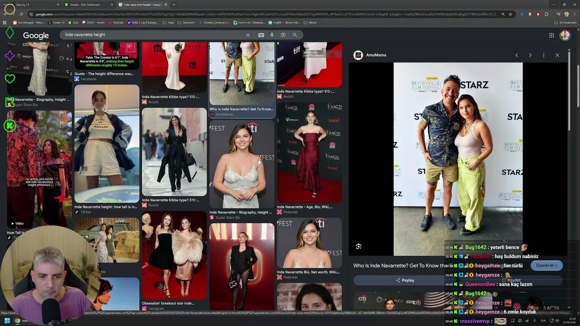
Task: Open more options in the image preview
Action: coord(544,55)
